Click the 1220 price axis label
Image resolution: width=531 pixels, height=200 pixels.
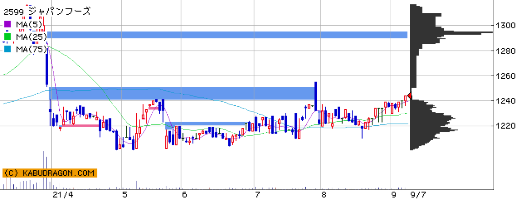tap(505, 126)
